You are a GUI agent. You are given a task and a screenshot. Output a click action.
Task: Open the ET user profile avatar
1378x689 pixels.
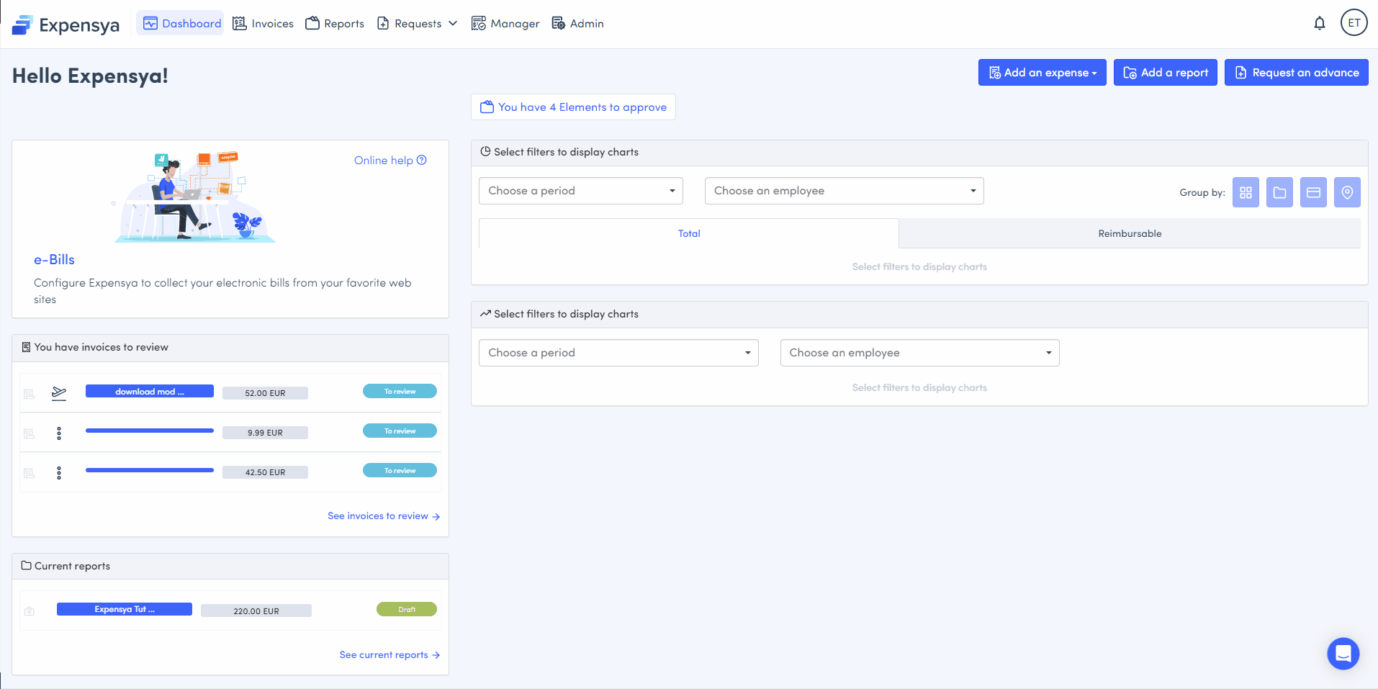1354,23
